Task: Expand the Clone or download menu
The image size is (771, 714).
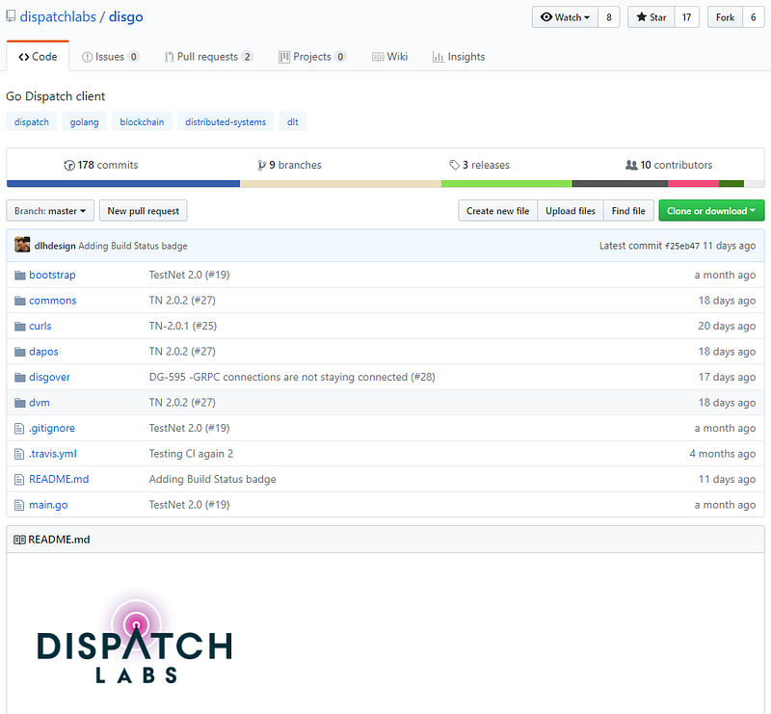Action: click(711, 210)
